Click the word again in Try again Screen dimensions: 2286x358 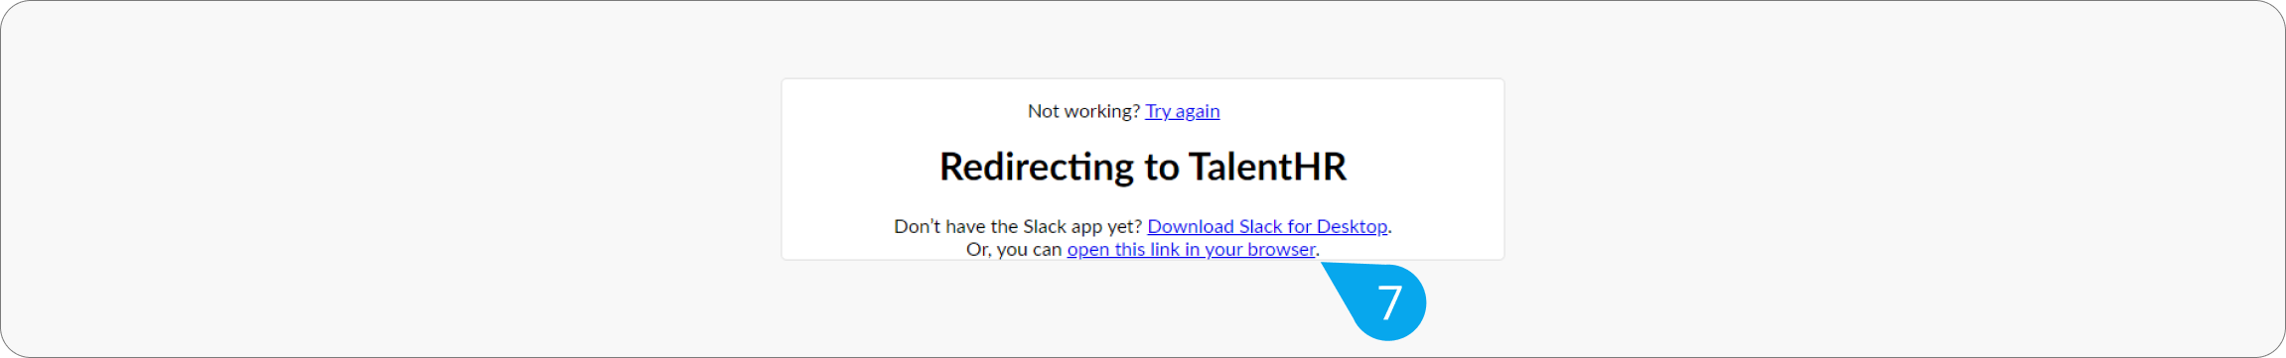pyautogui.click(x=1198, y=112)
